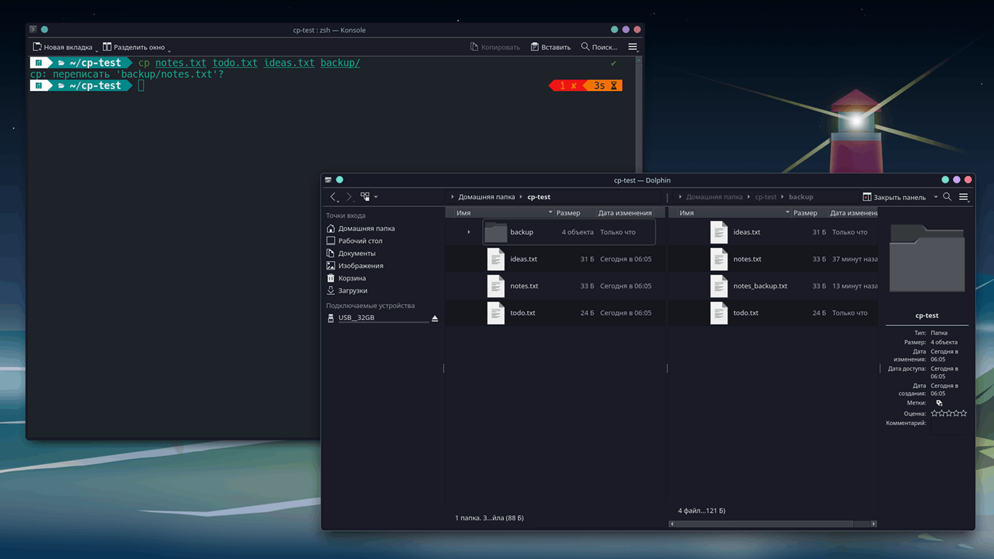Expand the backup folder tree arrow

coord(469,232)
